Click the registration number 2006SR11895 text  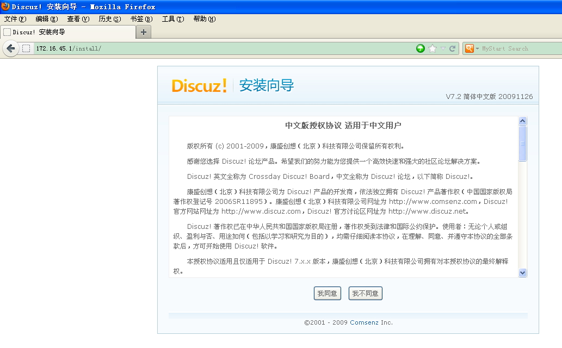pyautogui.click(x=239, y=201)
